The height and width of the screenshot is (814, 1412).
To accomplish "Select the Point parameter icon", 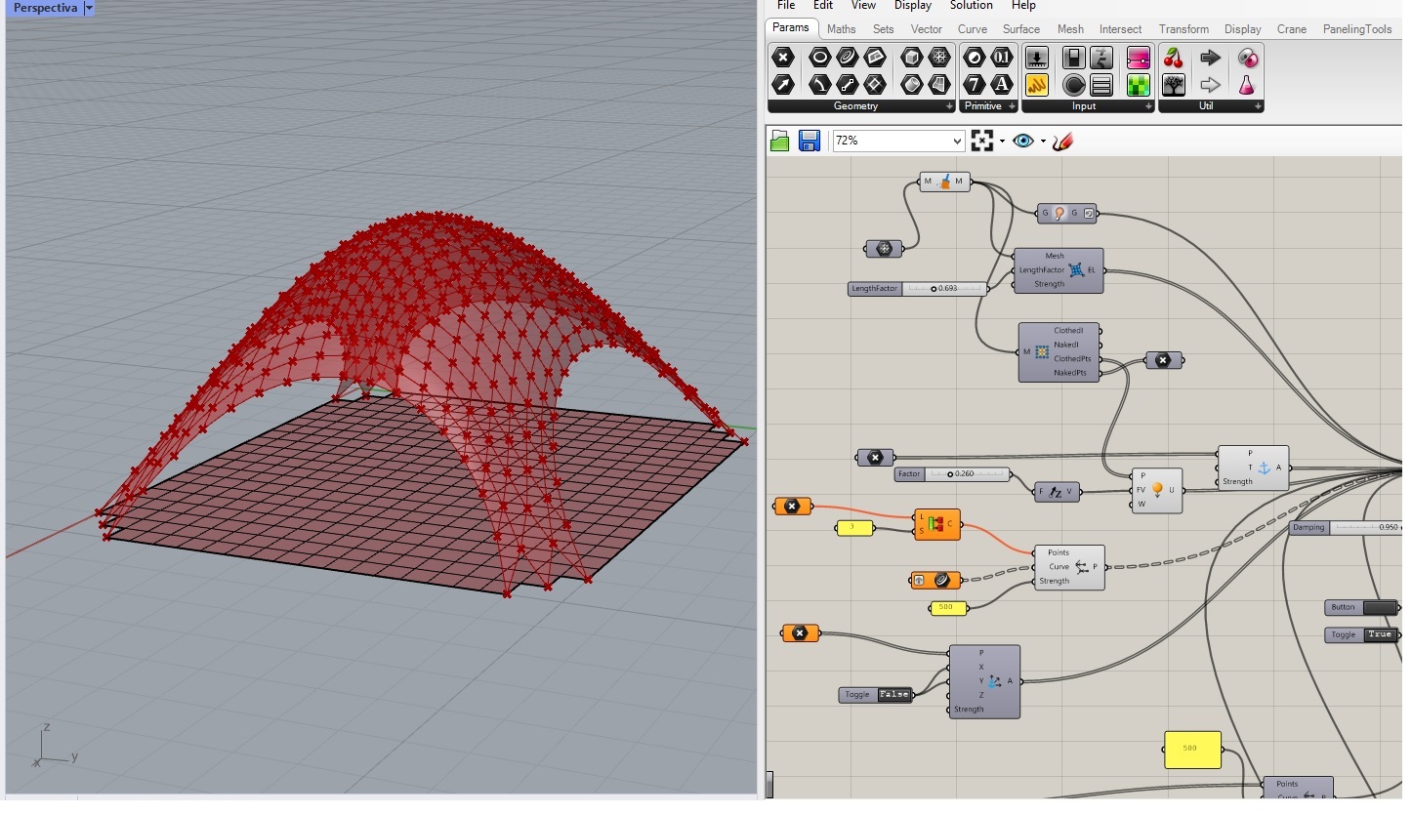I will 782,58.
